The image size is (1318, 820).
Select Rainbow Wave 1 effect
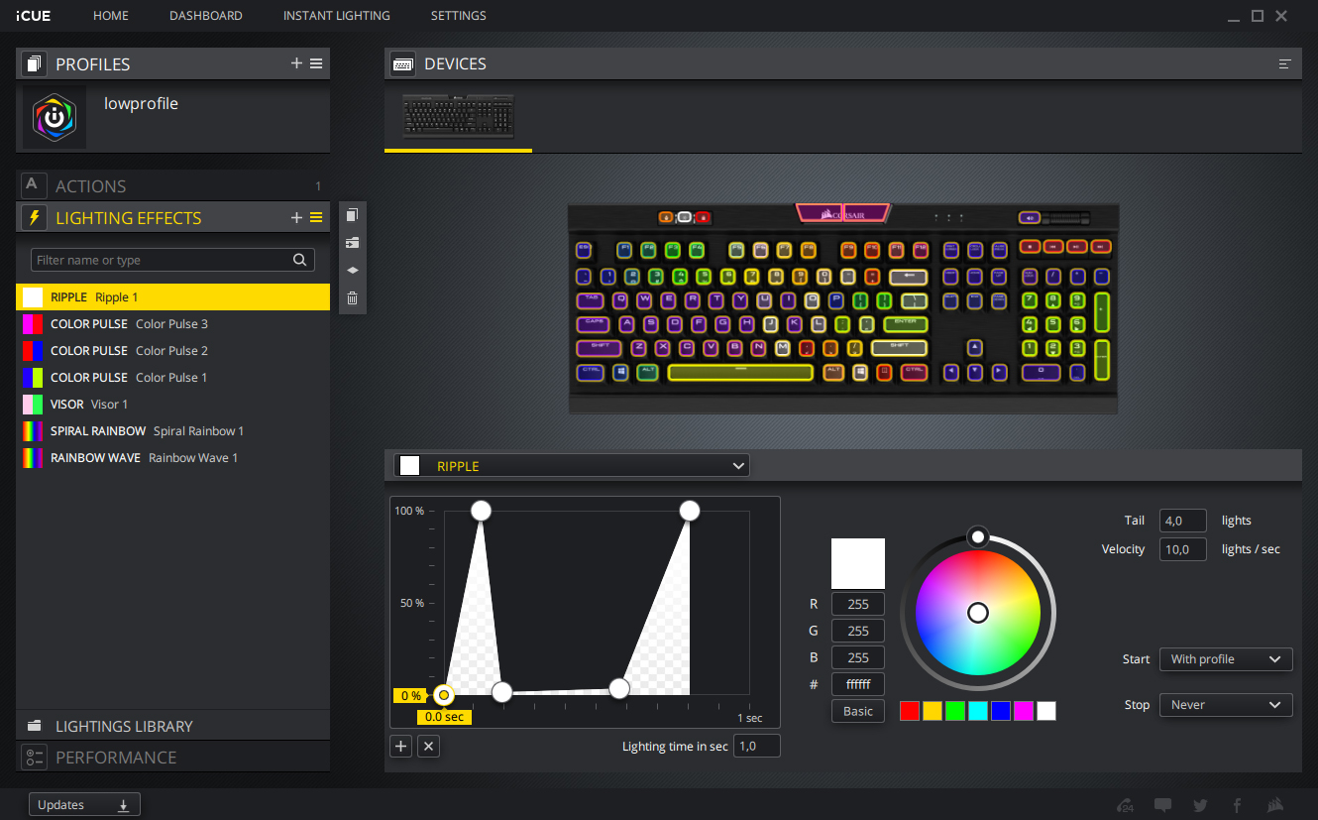(172, 458)
